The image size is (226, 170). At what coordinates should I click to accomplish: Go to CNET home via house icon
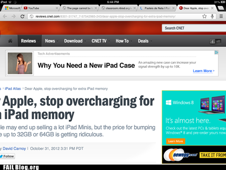[10, 41]
